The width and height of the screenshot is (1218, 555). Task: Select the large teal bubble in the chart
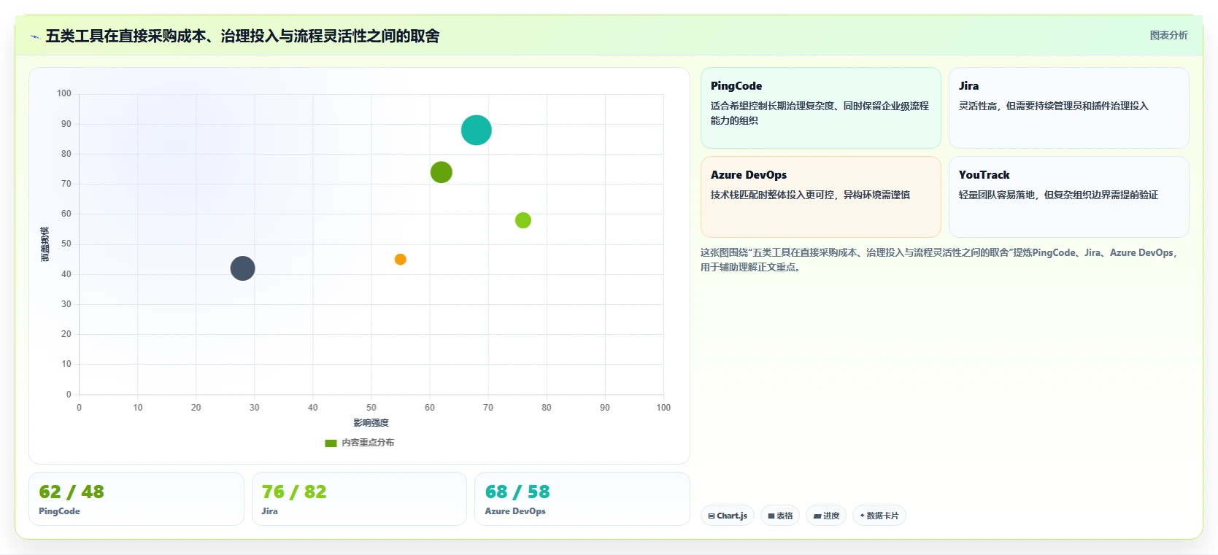476,131
